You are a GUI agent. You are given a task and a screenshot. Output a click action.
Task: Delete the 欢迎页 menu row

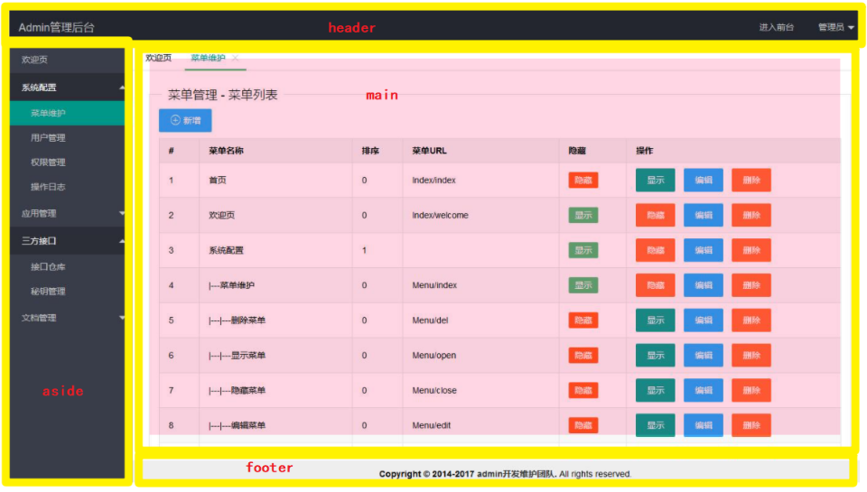point(751,215)
